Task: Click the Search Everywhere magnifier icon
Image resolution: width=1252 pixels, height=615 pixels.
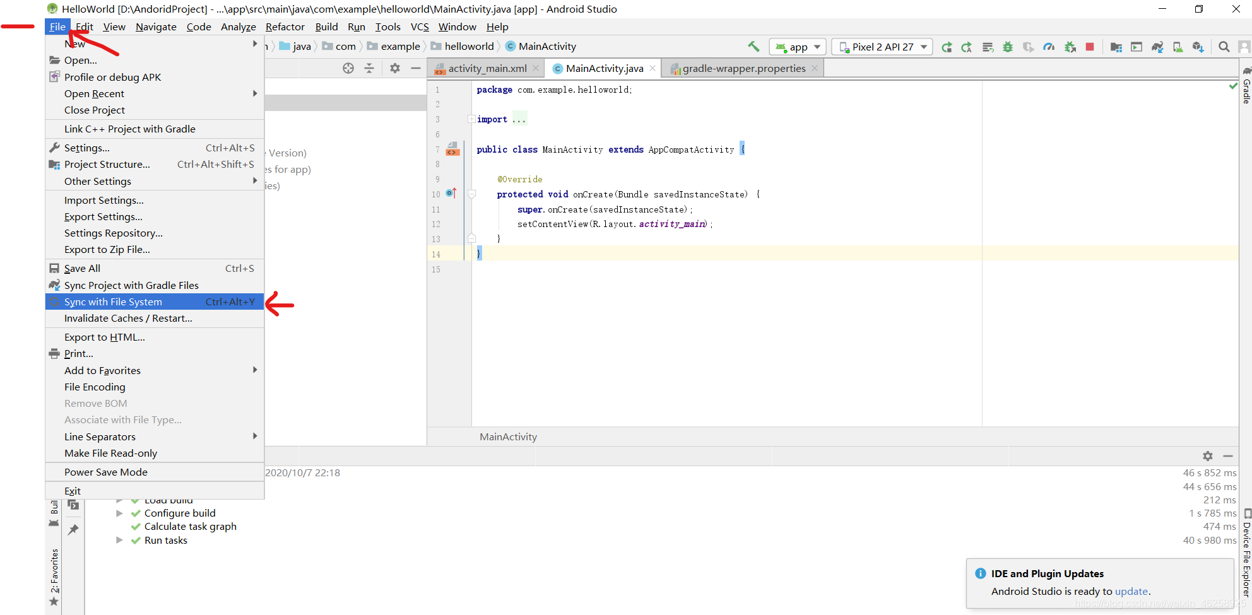Action: coord(1224,47)
